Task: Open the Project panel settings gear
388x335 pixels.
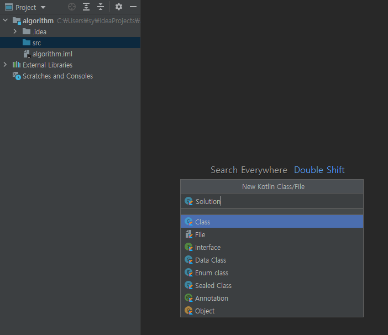Action: [x=119, y=7]
